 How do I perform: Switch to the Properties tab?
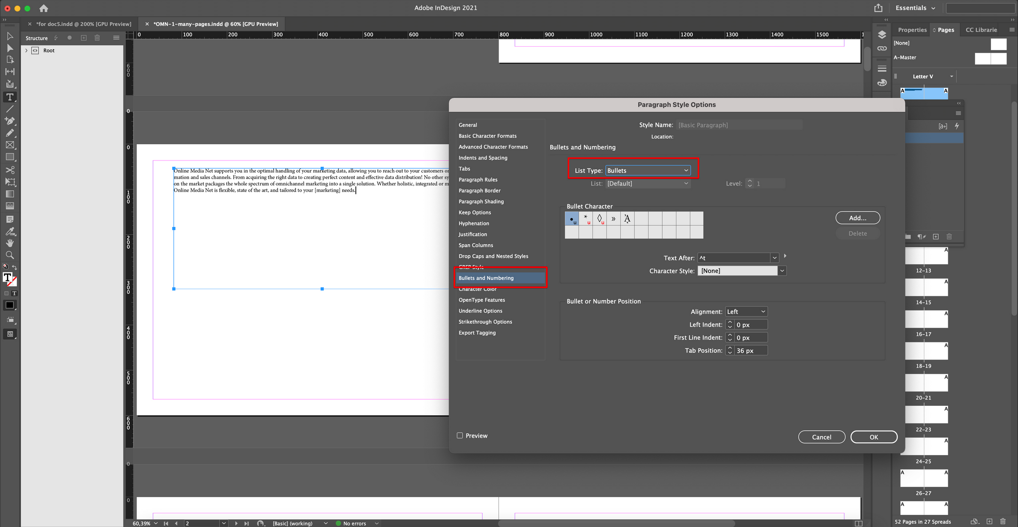(x=912, y=30)
